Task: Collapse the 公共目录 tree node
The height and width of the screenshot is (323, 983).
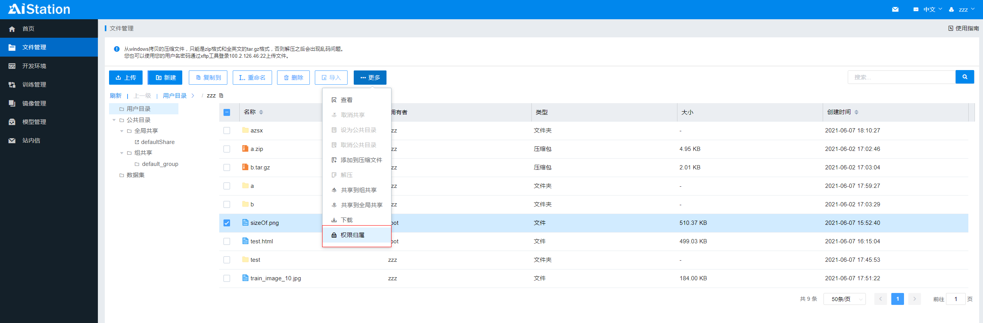Action: coord(114,120)
